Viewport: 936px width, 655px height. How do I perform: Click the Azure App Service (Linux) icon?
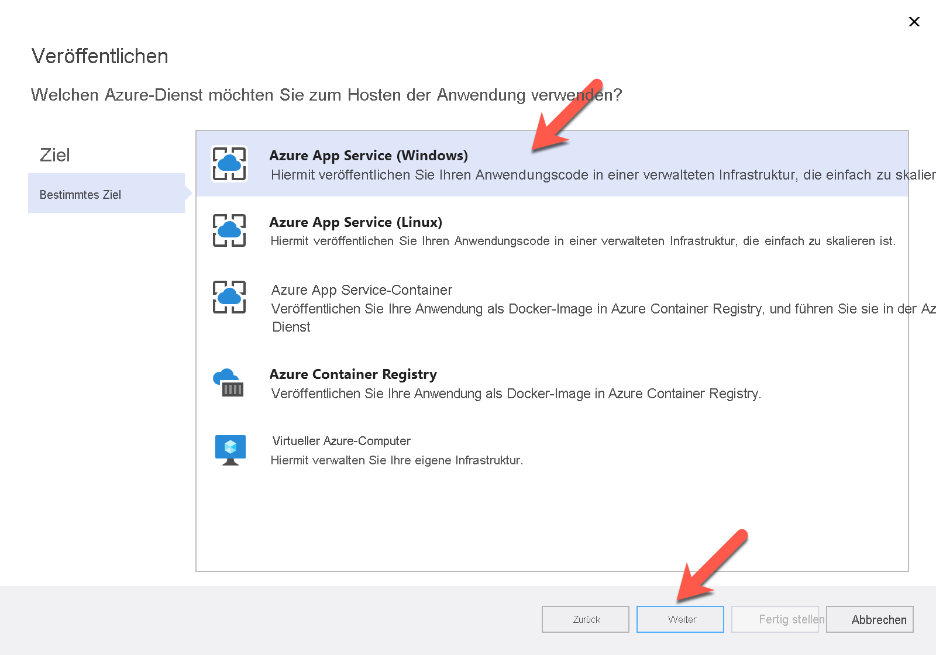[229, 230]
